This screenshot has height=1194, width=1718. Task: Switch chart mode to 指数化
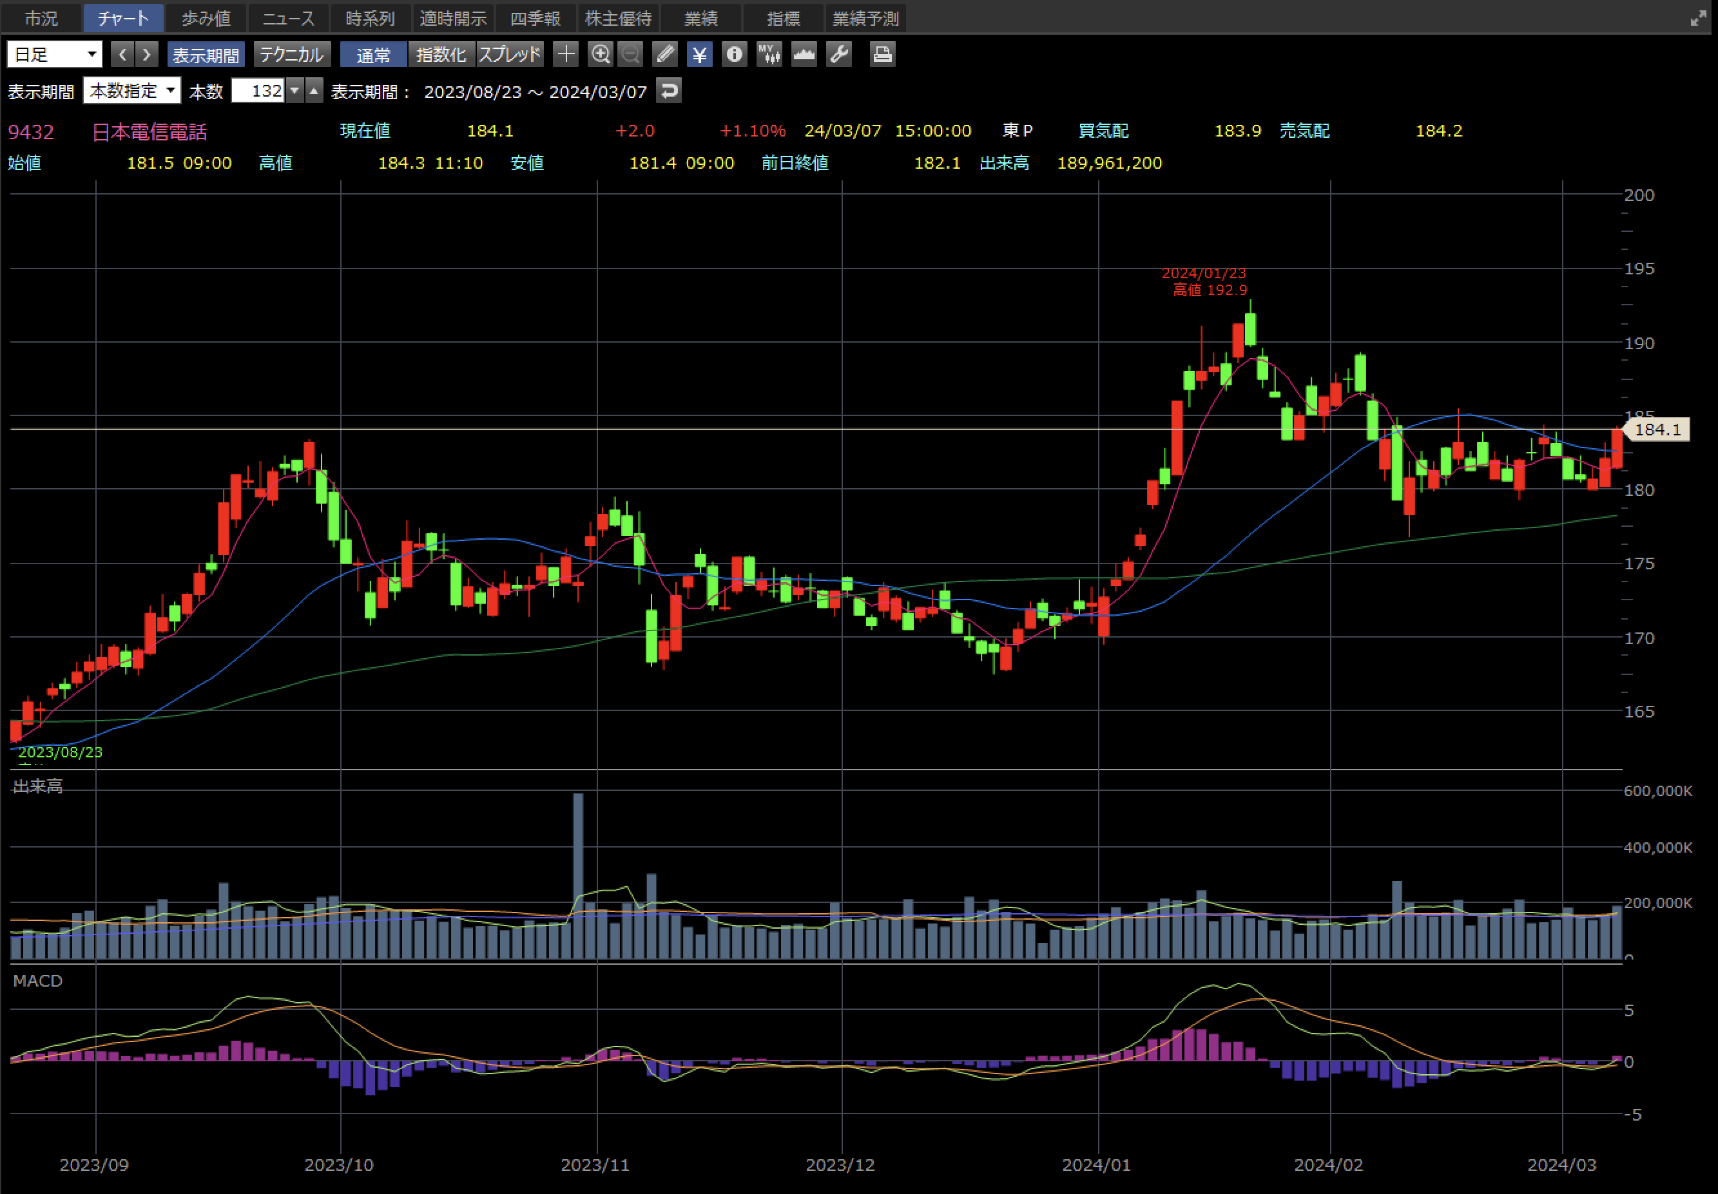click(x=441, y=55)
